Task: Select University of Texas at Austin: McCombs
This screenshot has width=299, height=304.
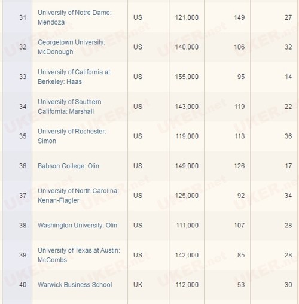Action: tap(79, 255)
